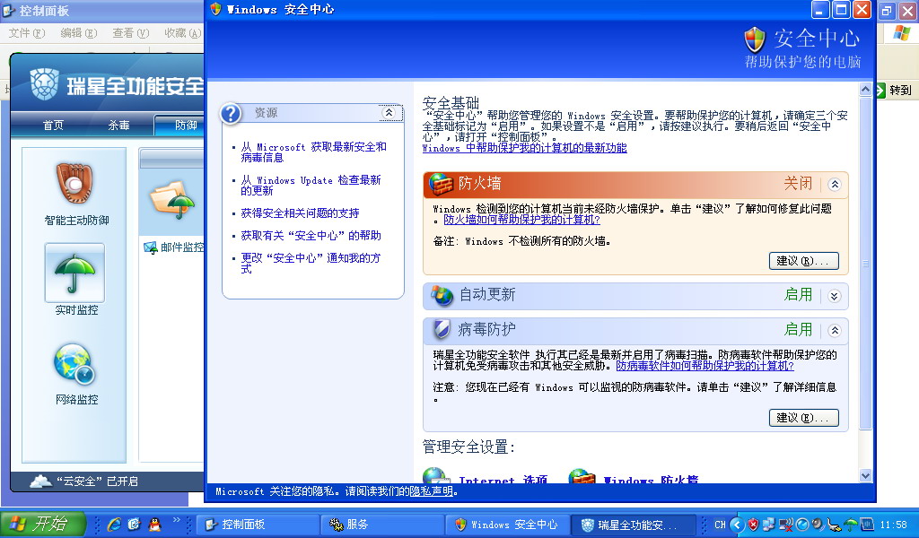Click the 资源 question mark help icon

tap(231, 113)
